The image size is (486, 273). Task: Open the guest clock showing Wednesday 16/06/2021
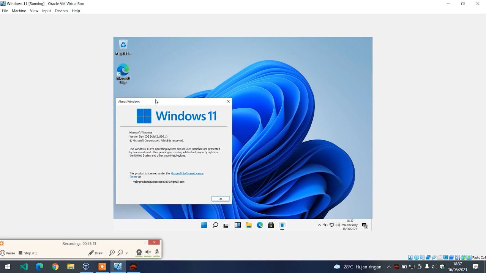coord(350,225)
